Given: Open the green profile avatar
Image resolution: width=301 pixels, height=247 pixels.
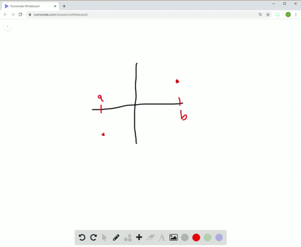Looking at the screenshot, I should pos(288,14).
